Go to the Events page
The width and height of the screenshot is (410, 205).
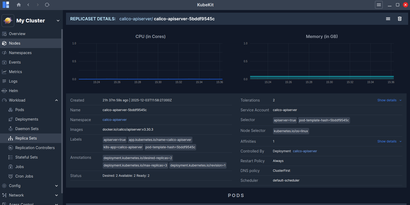(x=15, y=62)
